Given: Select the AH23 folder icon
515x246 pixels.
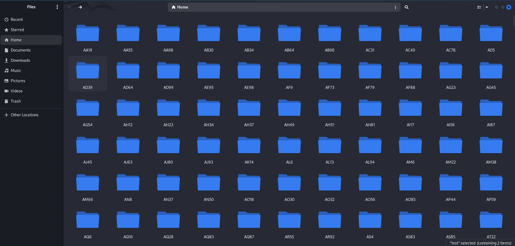Looking at the screenshot, I should pyautogui.click(x=168, y=108).
